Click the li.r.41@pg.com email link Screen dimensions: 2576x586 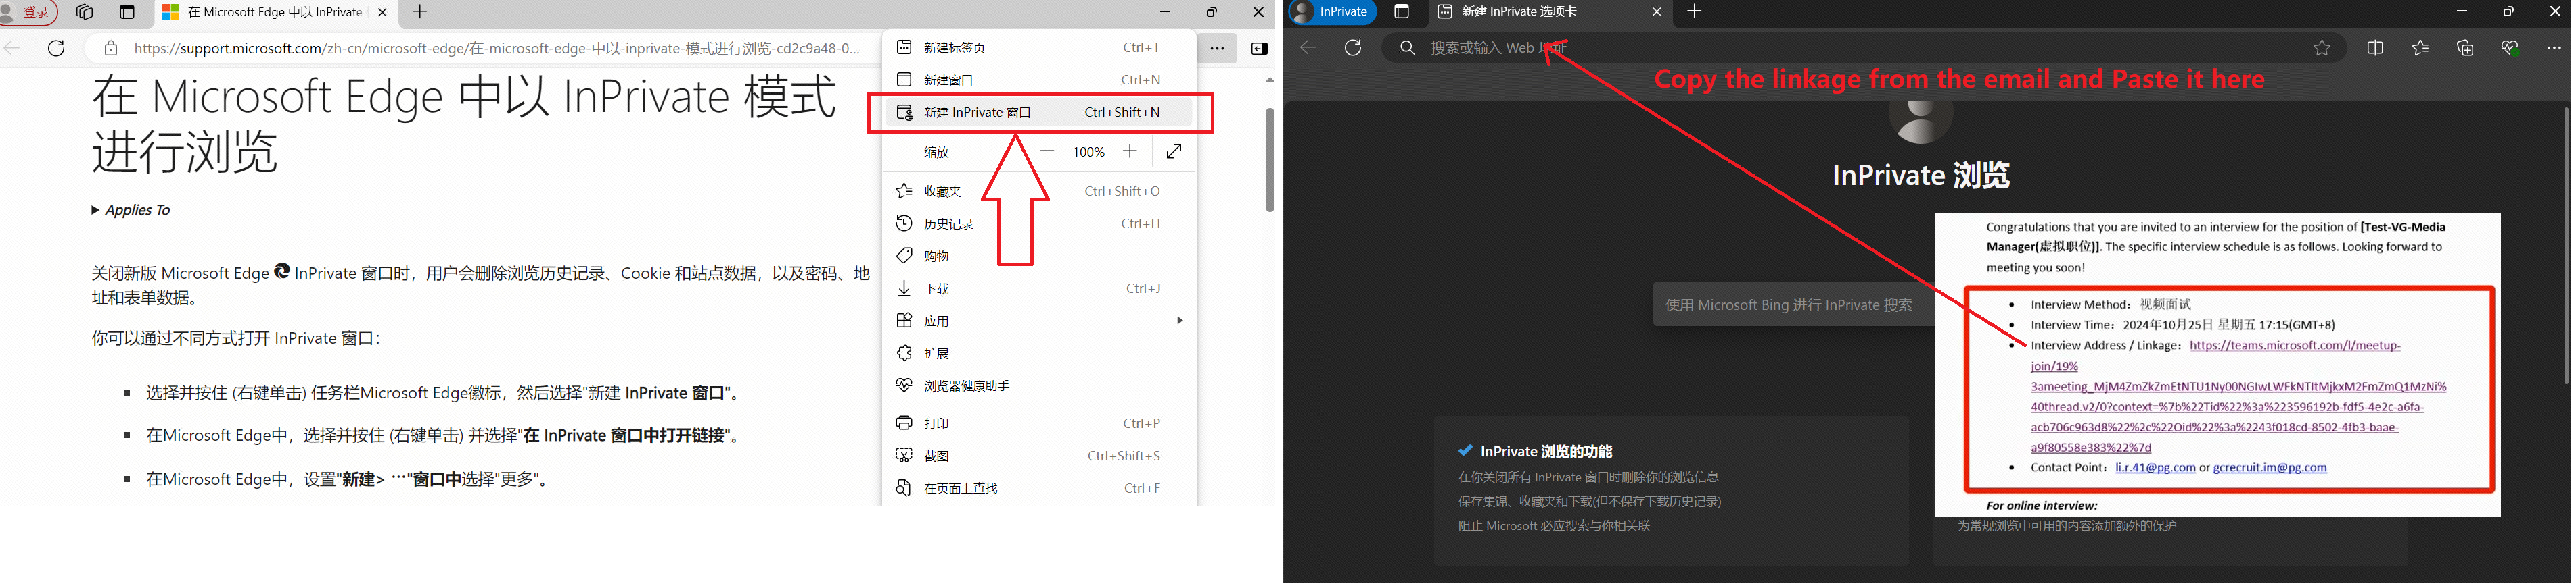[x=2155, y=467]
